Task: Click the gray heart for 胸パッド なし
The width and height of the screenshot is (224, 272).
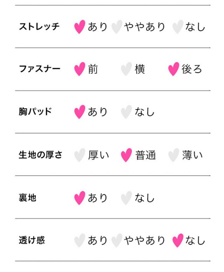Action: click(126, 112)
